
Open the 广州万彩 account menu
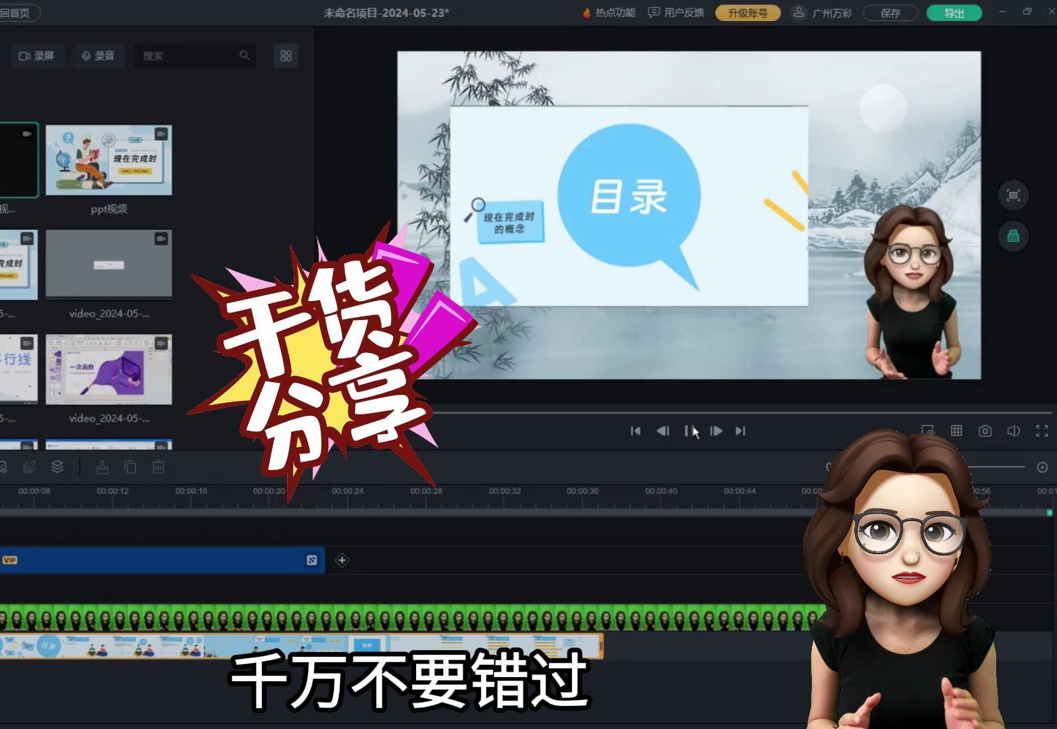click(x=823, y=13)
